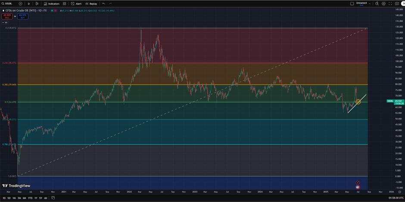The image size is (405, 202).
Task: Click the add symbol plus icon
Action: point(20,3)
